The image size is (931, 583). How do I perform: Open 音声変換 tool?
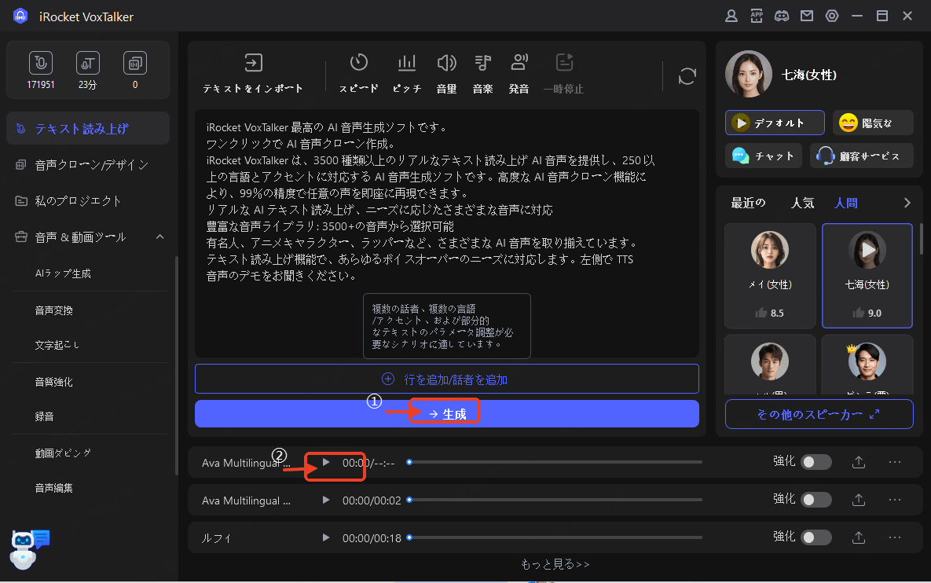[x=53, y=310]
